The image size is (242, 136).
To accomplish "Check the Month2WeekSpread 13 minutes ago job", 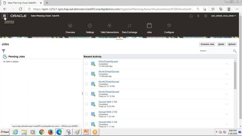I will (x=87, y=74).
